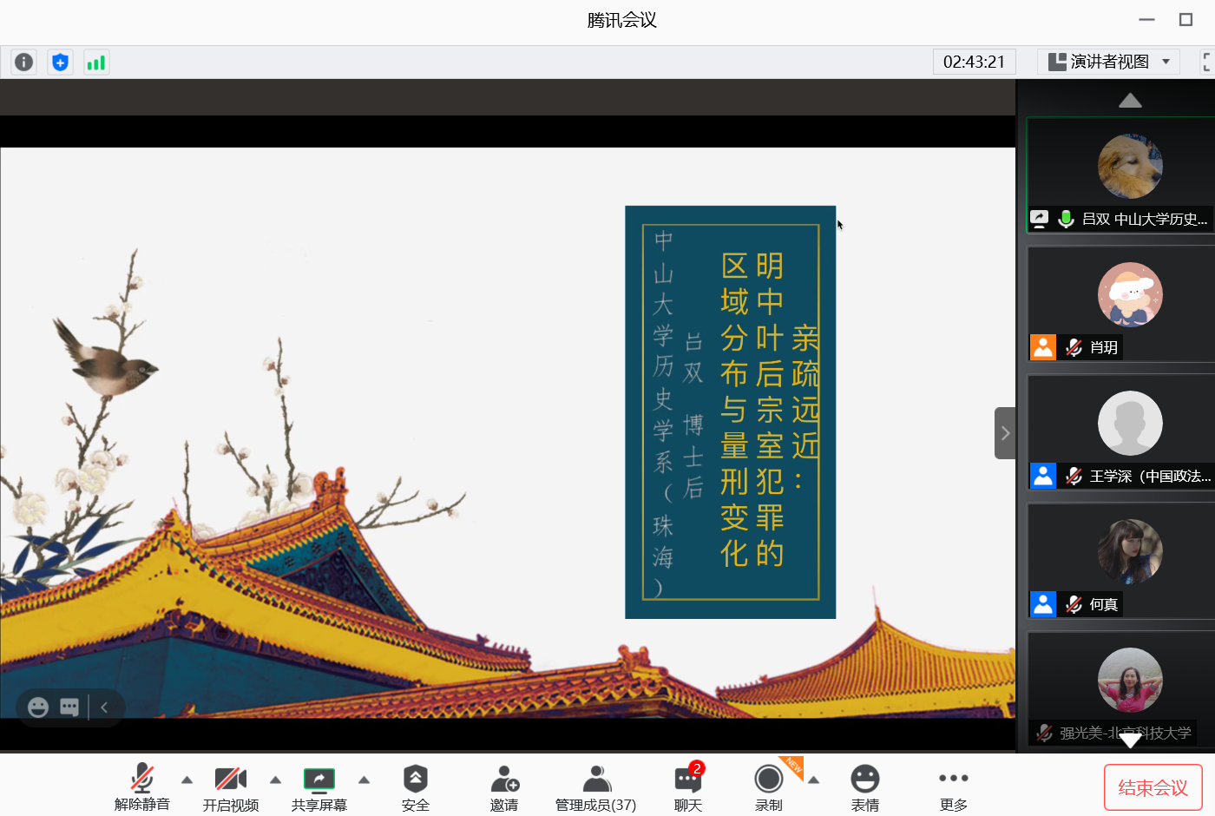Unmute microphone with 解除静音 button
This screenshot has width=1215, height=816.
pos(142,786)
